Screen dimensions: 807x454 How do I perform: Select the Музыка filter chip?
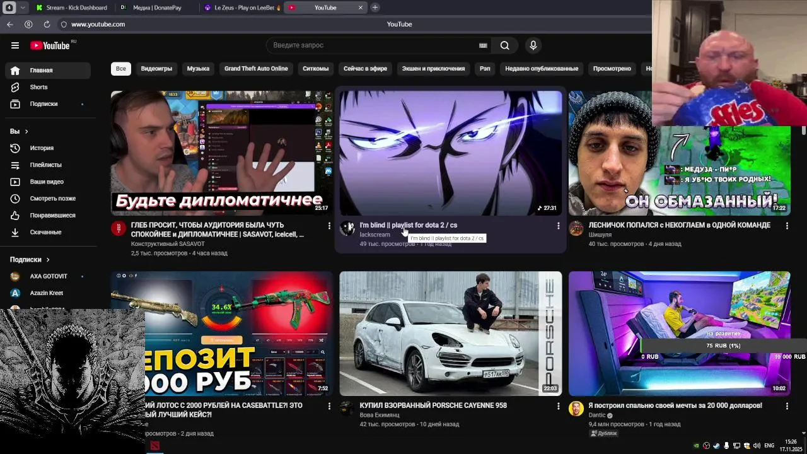(x=198, y=69)
